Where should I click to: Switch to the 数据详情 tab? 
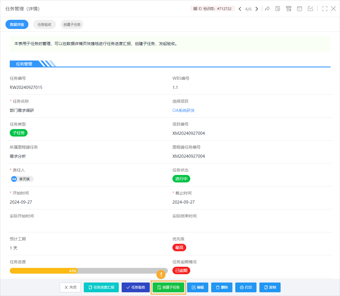click(17, 25)
